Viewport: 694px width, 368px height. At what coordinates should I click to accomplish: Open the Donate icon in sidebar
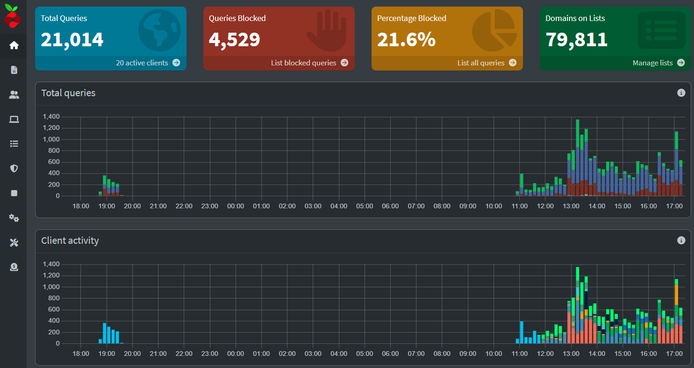(14, 267)
